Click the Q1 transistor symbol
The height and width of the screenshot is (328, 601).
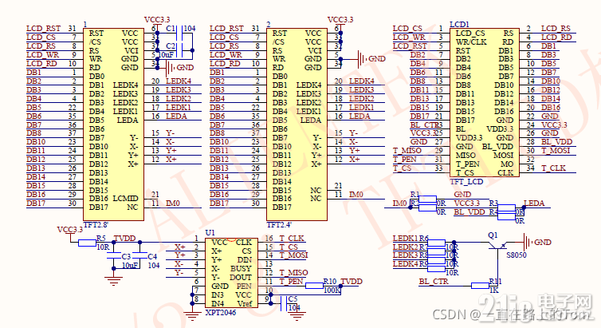click(x=498, y=246)
